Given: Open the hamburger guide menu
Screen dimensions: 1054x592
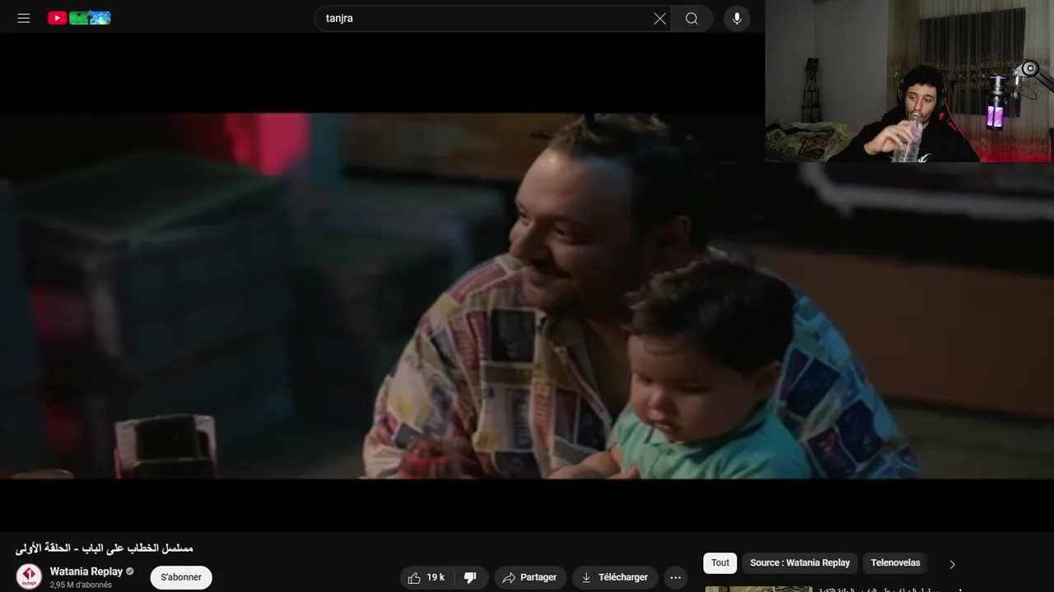Looking at the screenshot, I should [x=24, y=18].
